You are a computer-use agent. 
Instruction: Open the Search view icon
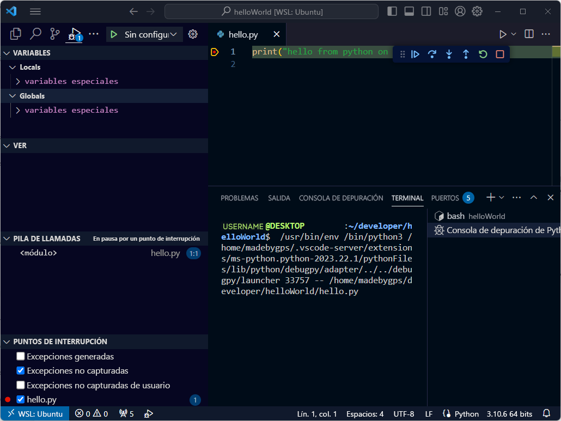[35, 34]
